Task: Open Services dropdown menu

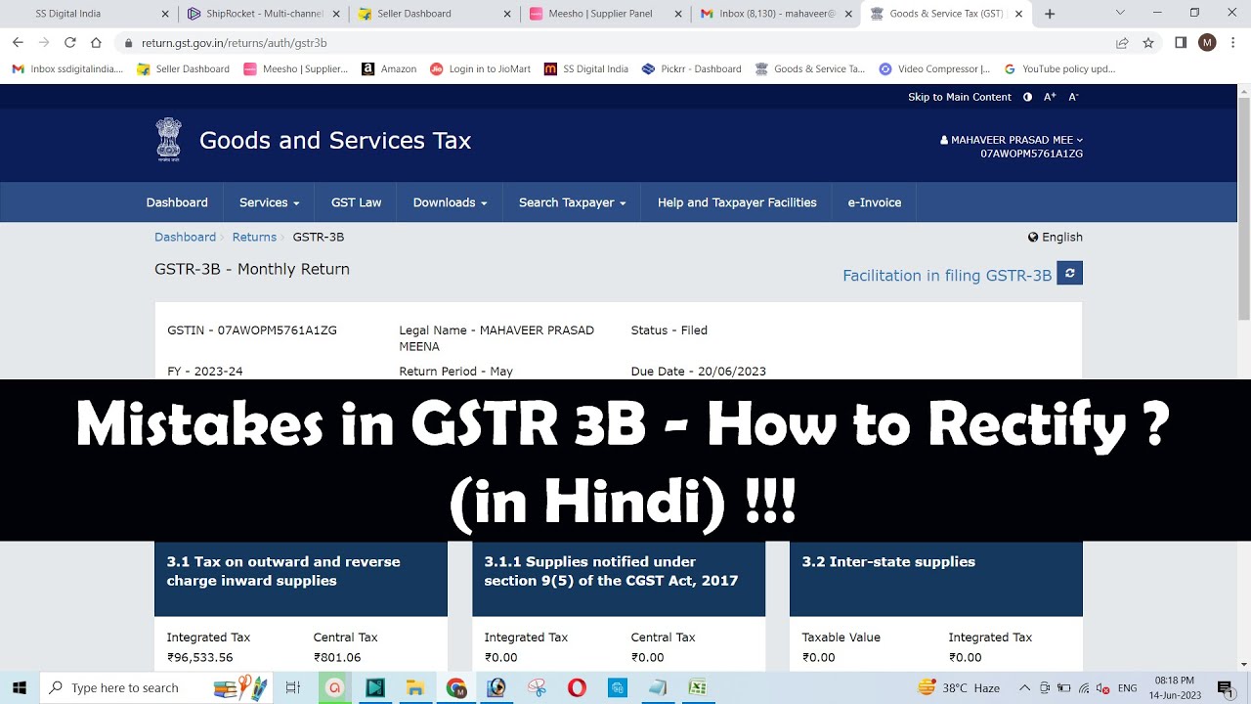Action: [x=269, y=202]
